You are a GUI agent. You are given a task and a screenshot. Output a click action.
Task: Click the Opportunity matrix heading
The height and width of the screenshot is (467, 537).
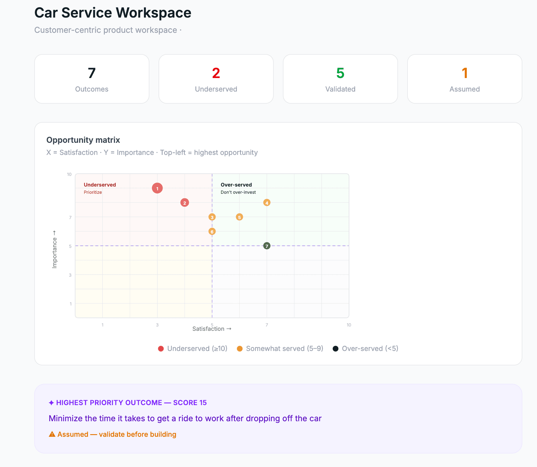[83, 140]
